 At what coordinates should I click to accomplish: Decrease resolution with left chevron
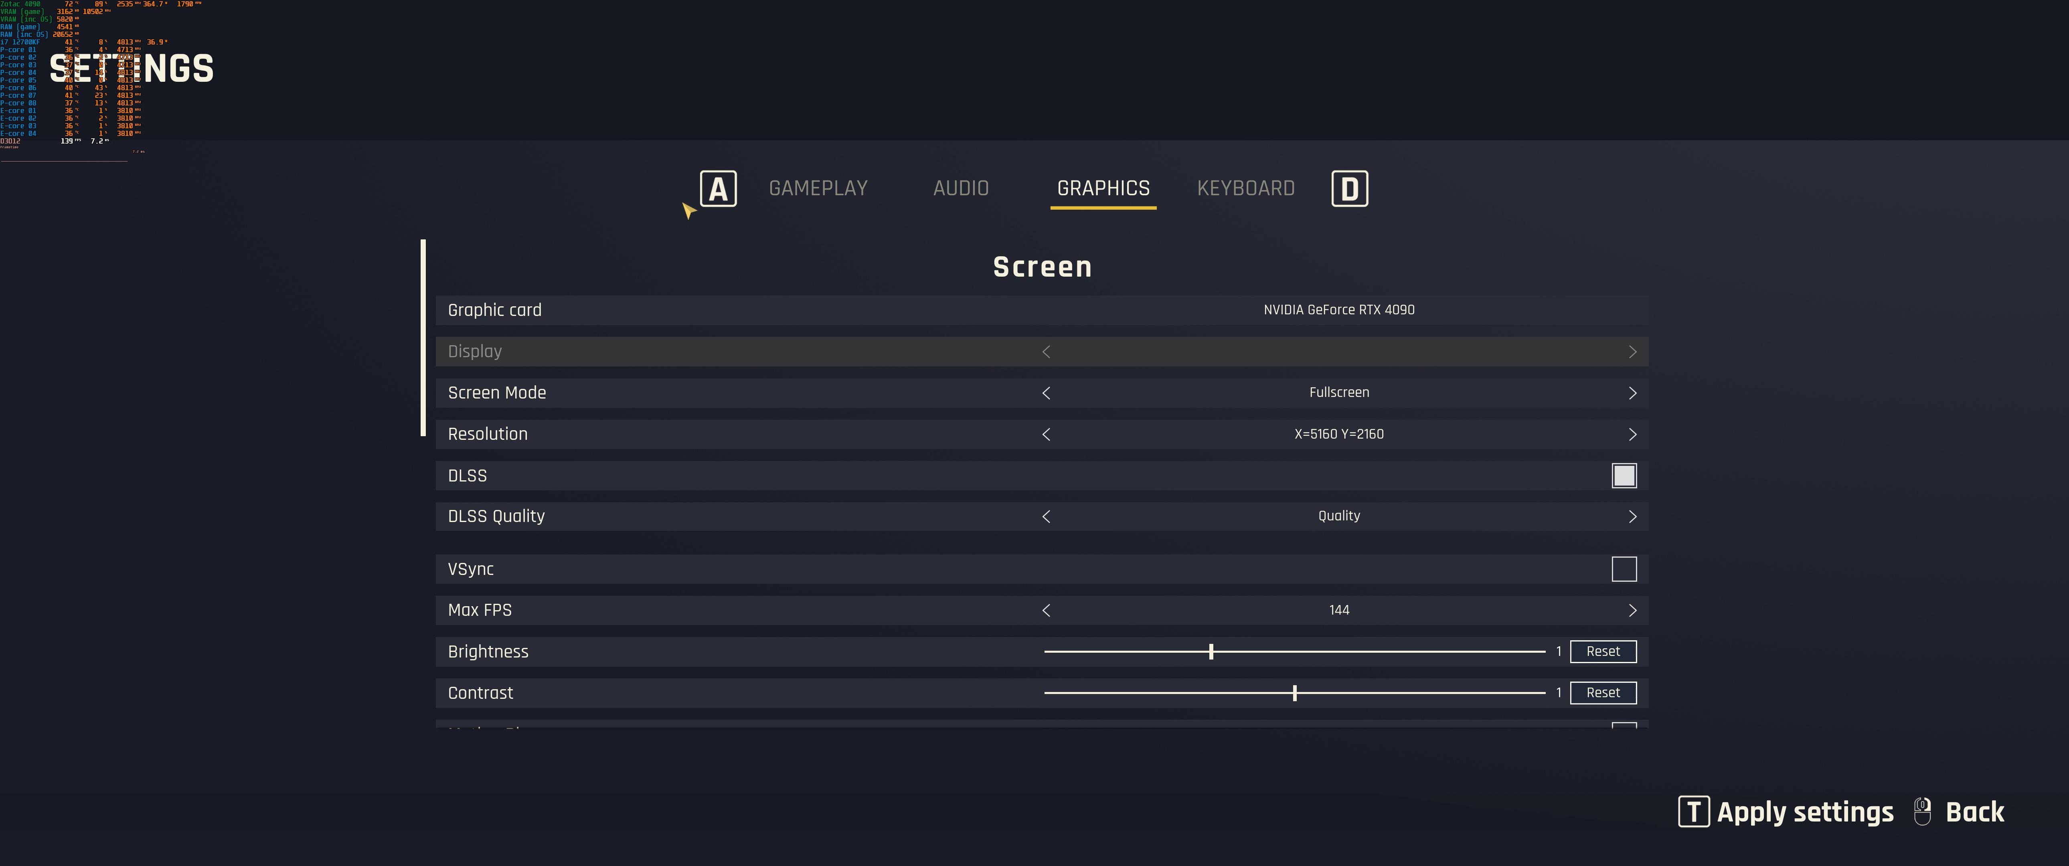click(x=1046, y=435)
